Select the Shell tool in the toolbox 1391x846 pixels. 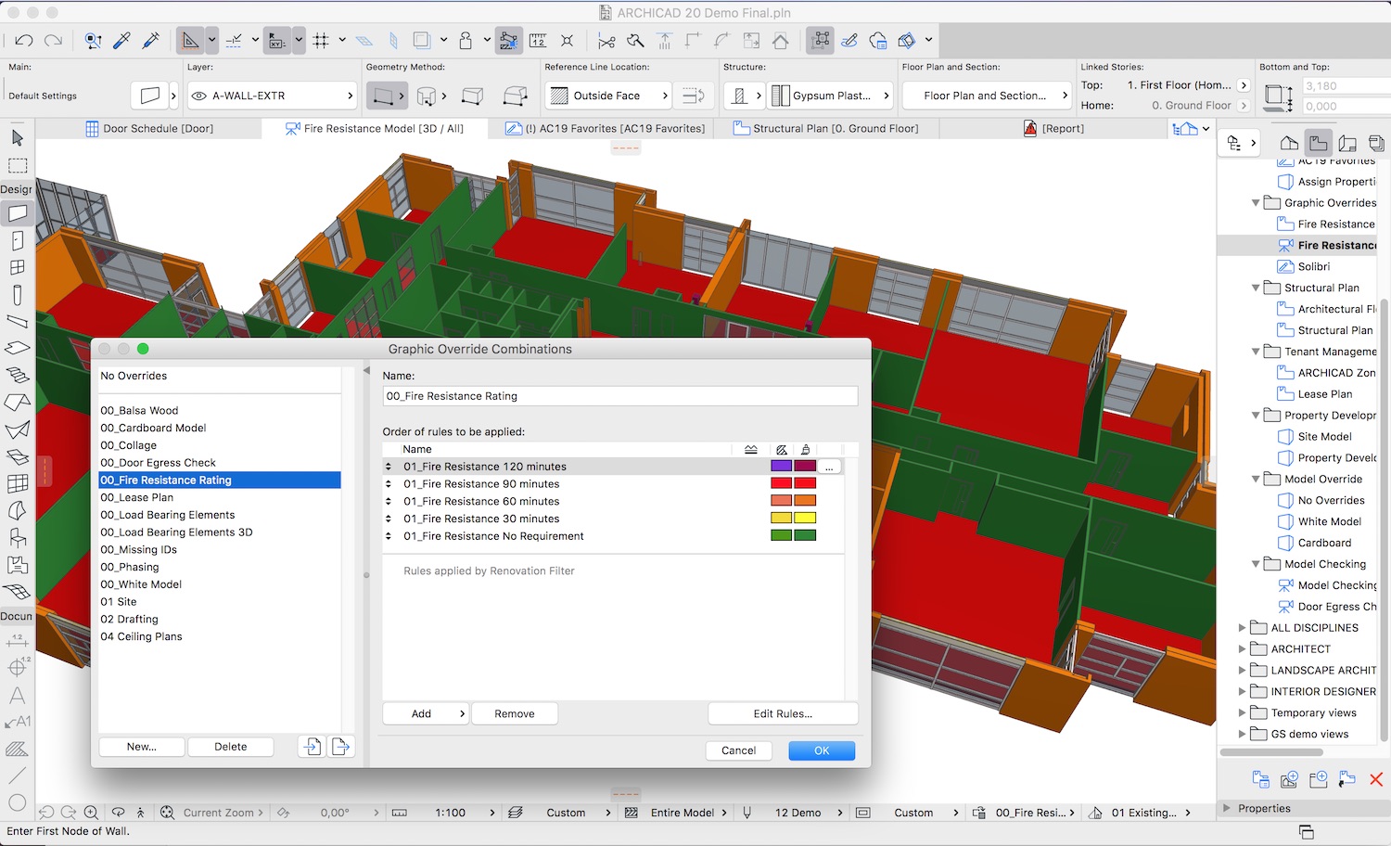click(17, 429)
